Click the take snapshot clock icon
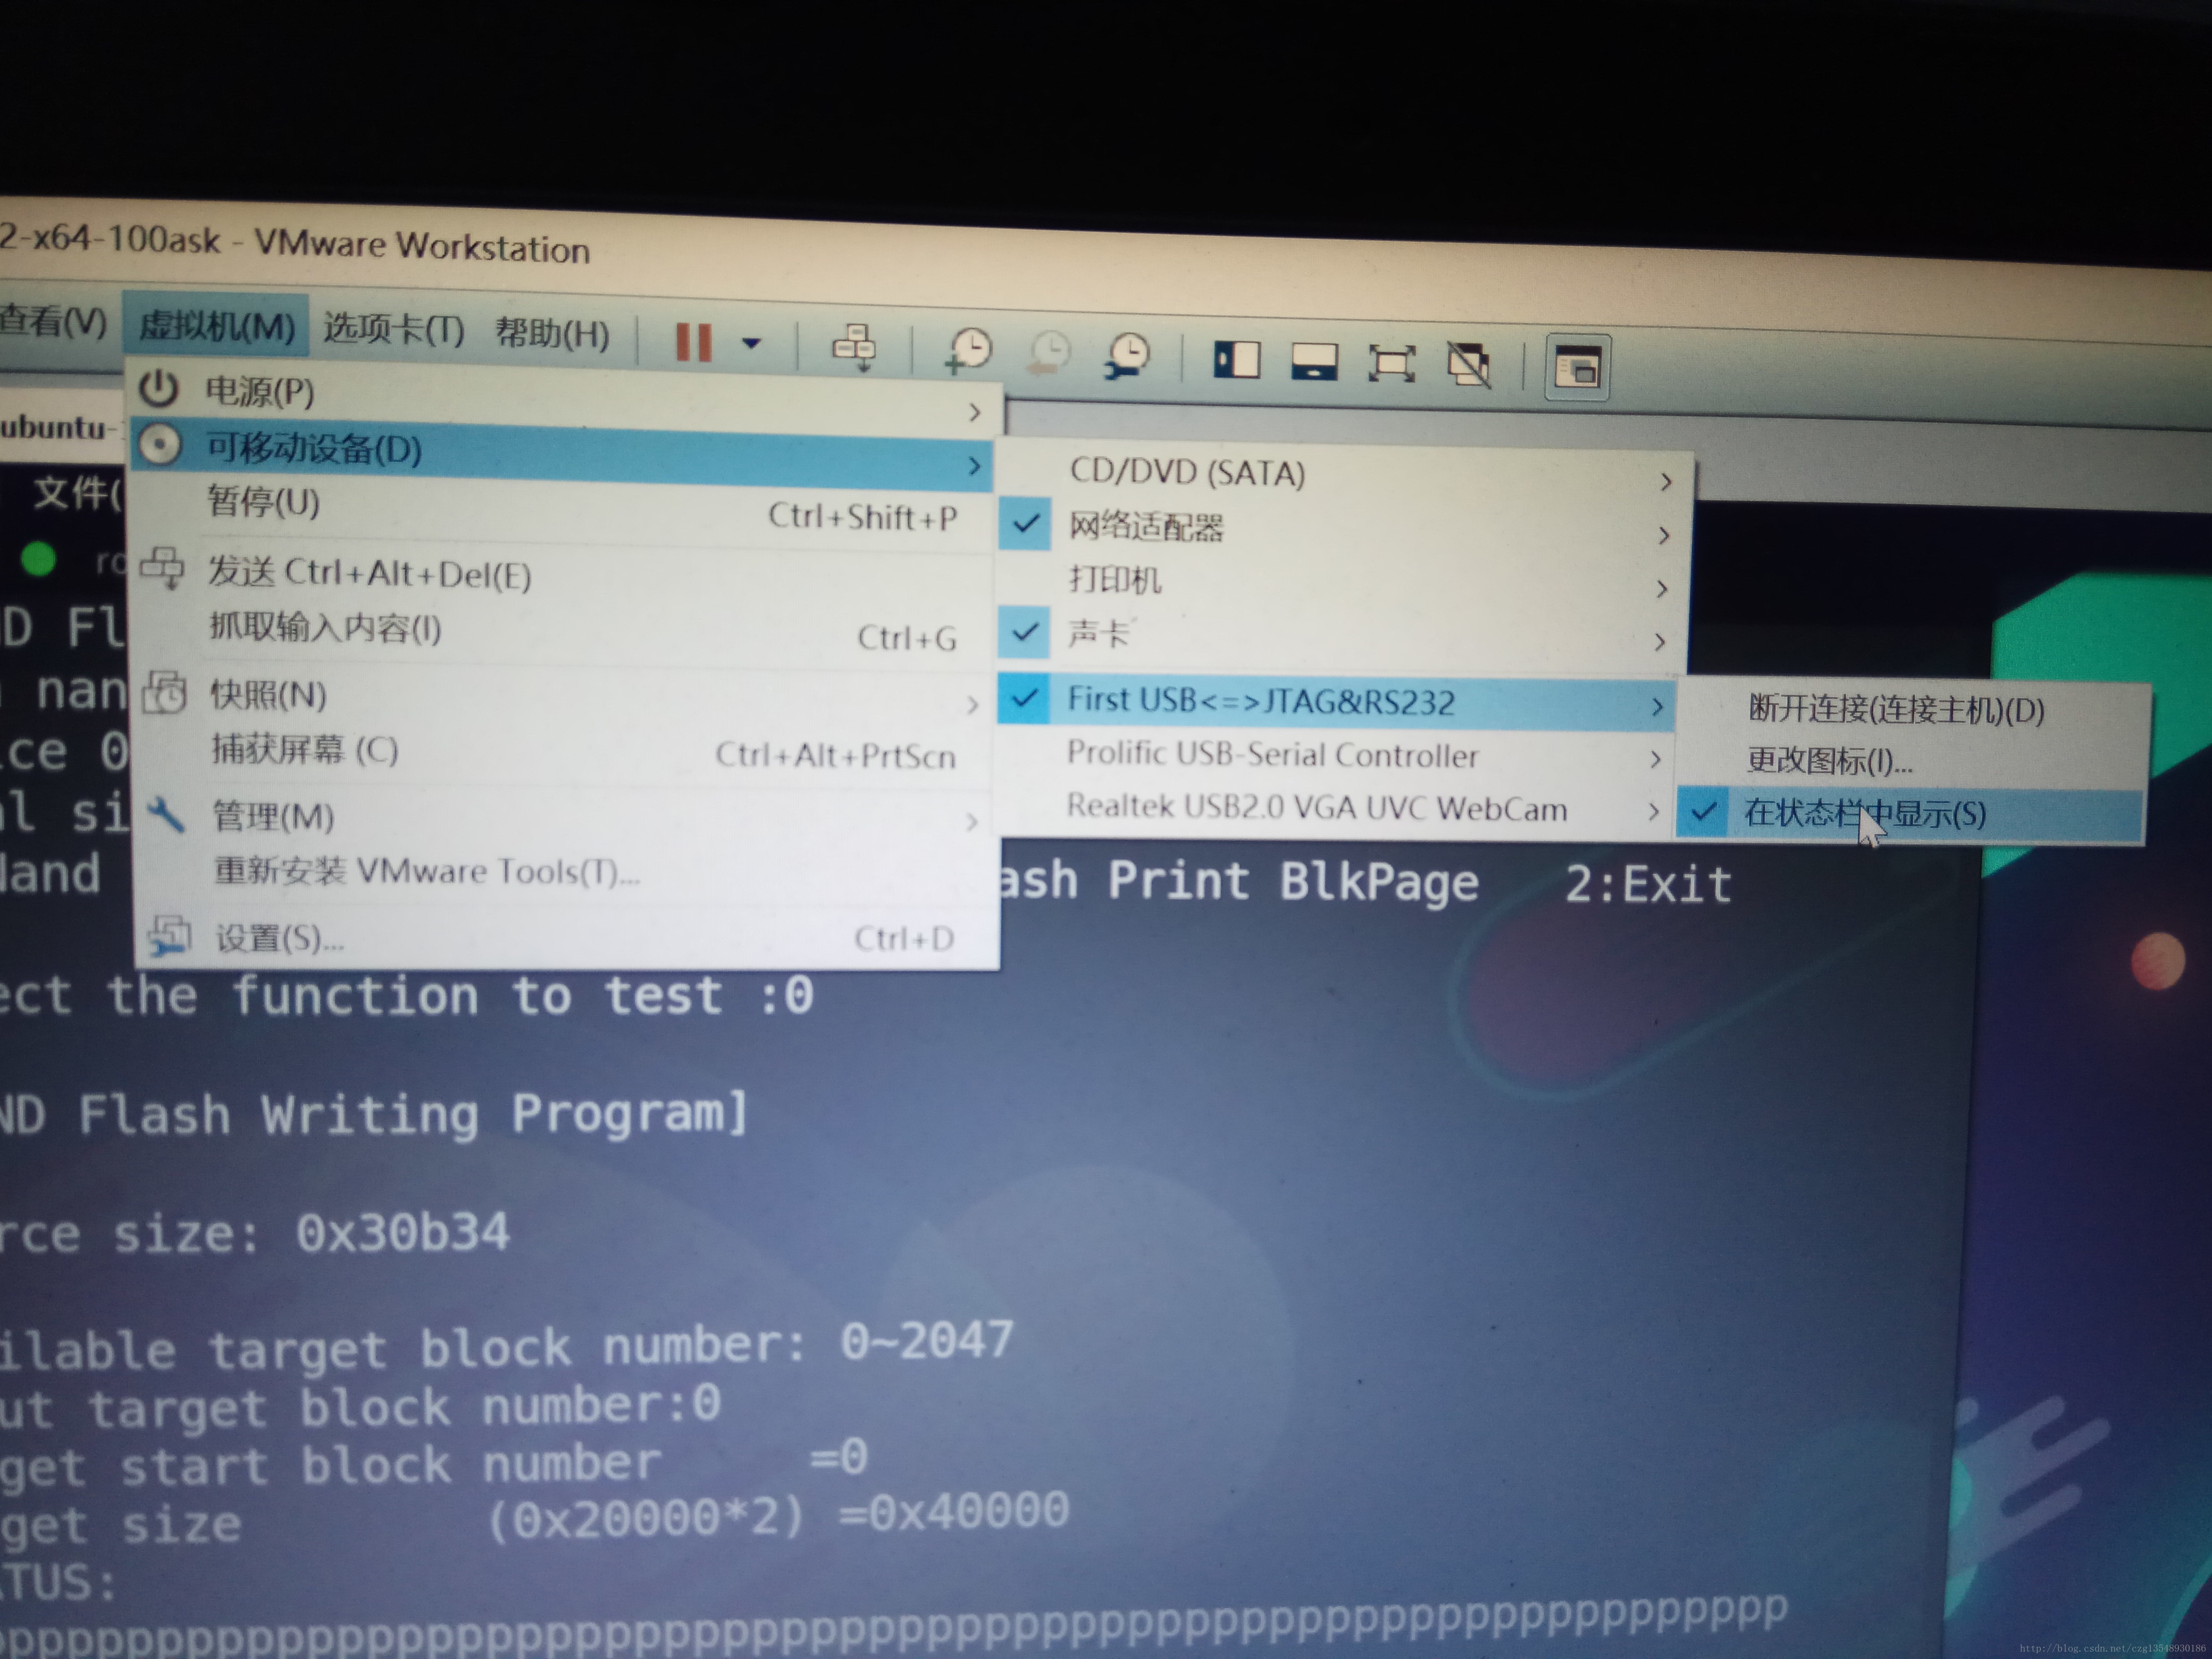 [x=968, y=352]
